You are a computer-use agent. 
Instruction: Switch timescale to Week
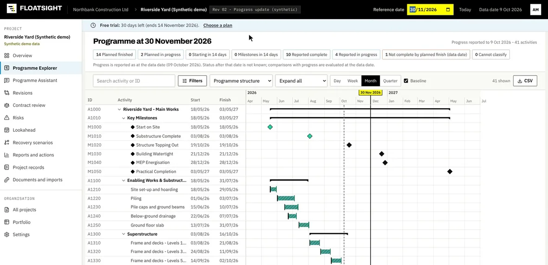[x=352, y=81]
